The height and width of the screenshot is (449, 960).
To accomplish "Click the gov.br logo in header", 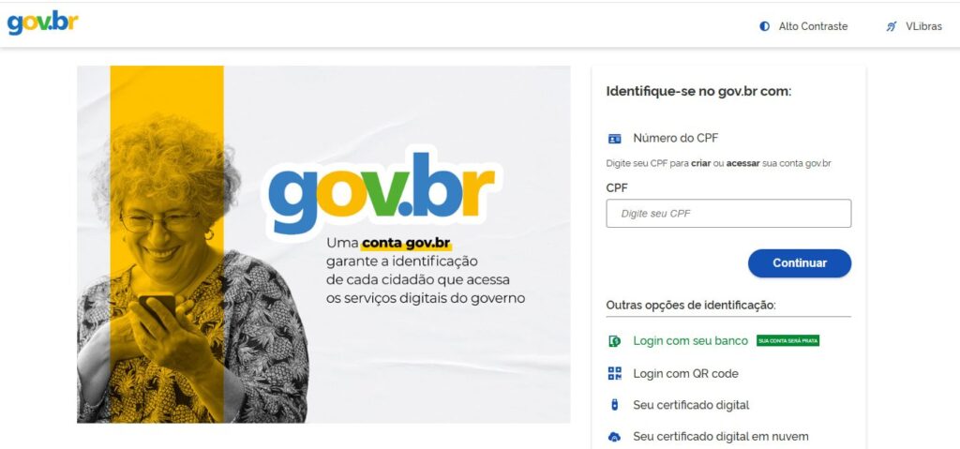I will tap(42, 22).
